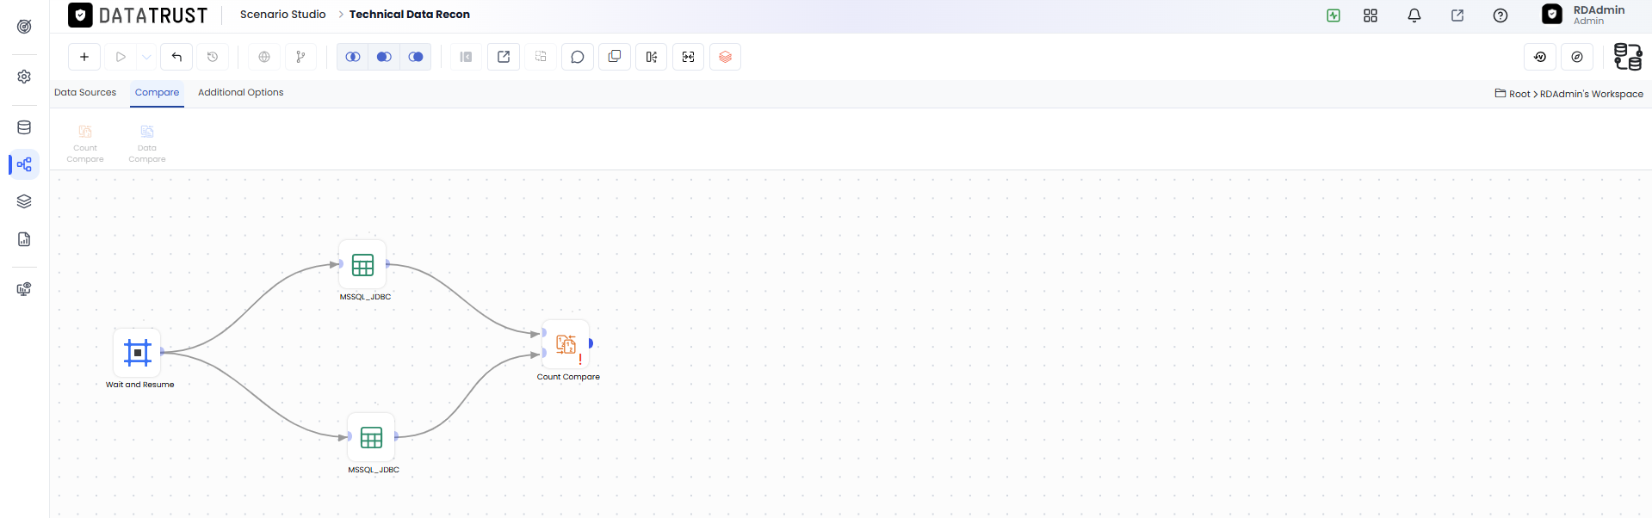Select the lower MSSQL_JDBC table node
Screen dimensions: 1652x518
pyautogui.click(x=371, y=437)
